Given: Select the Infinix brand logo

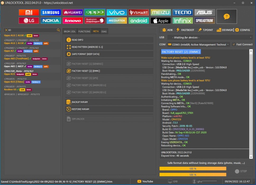Looking at the screenshot, I should click(182, 21).
